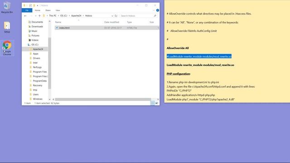This screenshot has height=163, width=290.
Task: Go back with the Back arrow
Action: (x=25, y=16)
